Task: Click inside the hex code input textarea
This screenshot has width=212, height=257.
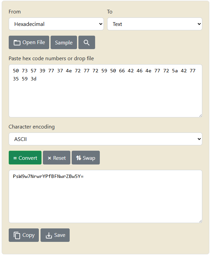Action: pyautogui.click(x=105, y=98)
